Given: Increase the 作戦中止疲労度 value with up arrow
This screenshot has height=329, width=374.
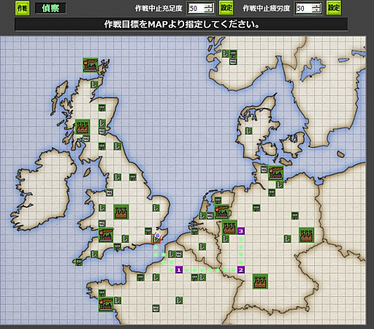Looking at the screenshot, I should [x=316, y=6].
